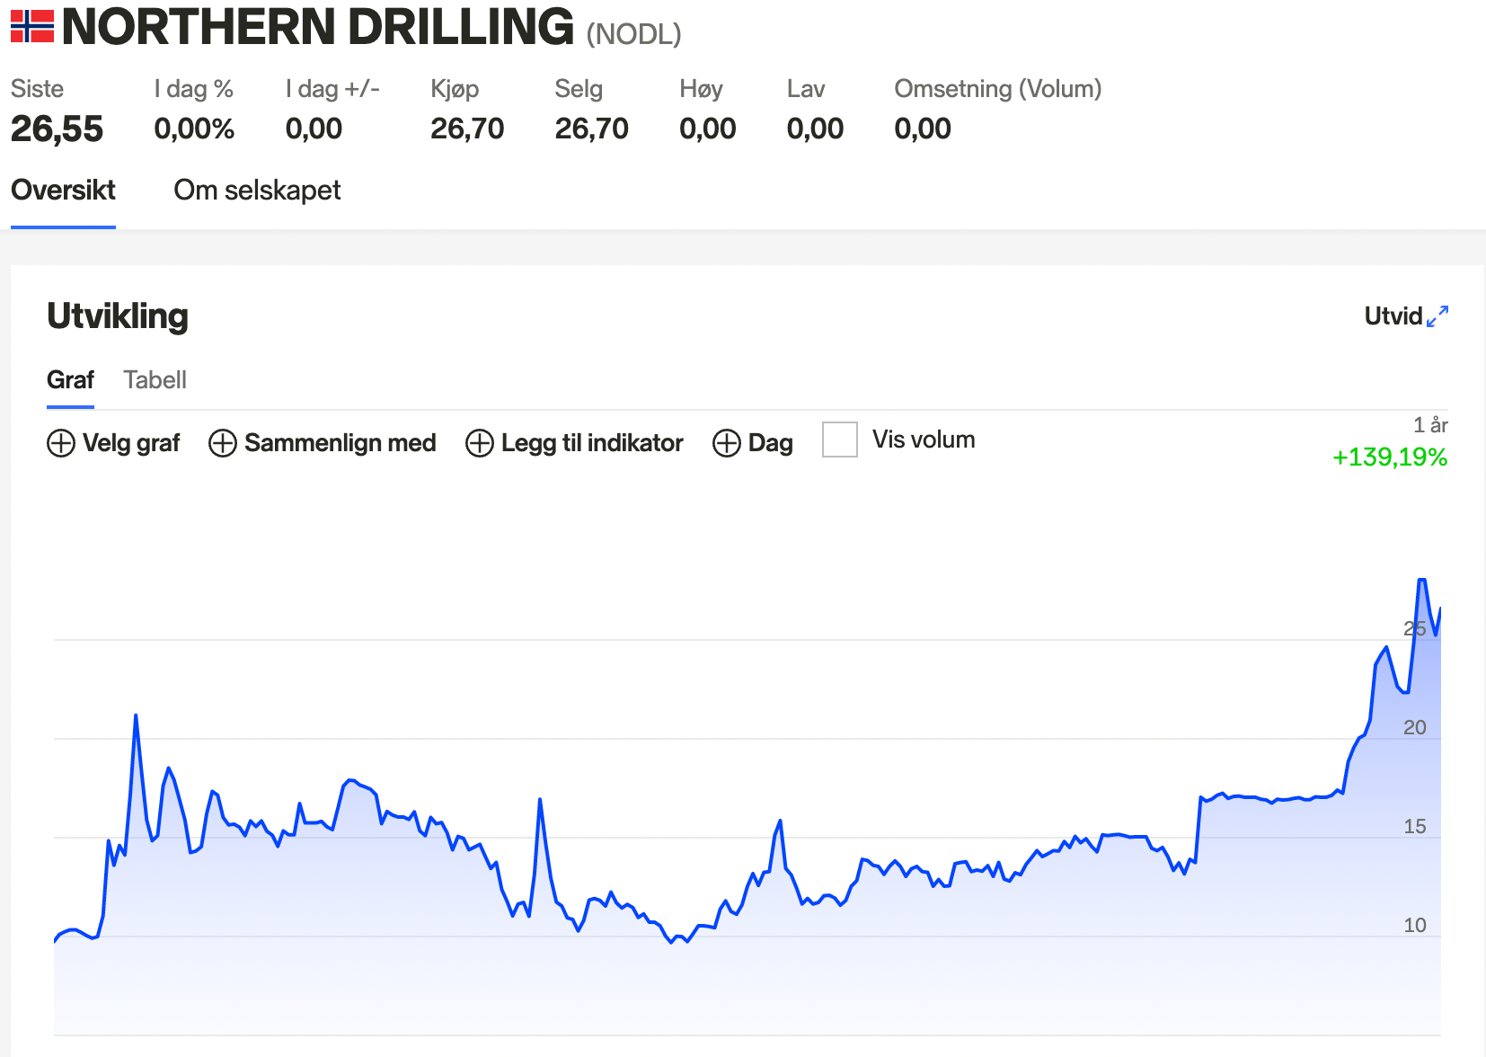The width and height of the screenshot is (1486, 1057).
Task: Click the plus icon beside Dag
Action: click(x=727, y=443)
